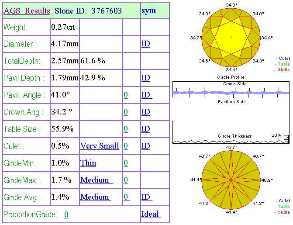Viewport: 293px width, 225px height.
Task: Click the Girdle Thickness label
Action: [234, 136]
